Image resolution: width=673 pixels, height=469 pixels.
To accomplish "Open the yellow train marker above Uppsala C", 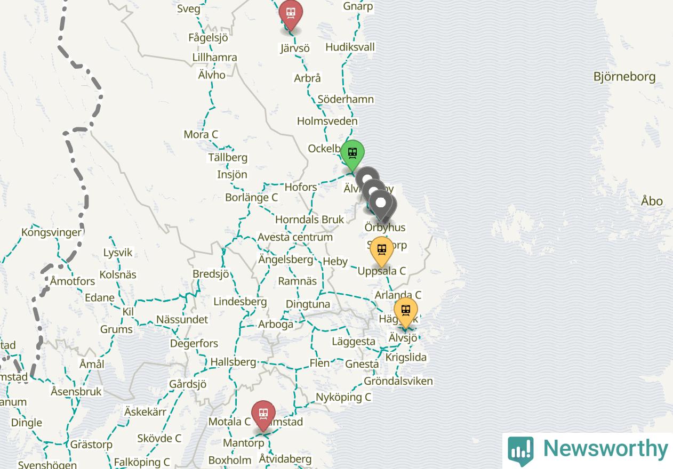I will pyautogui.click(x=381, y=251).
